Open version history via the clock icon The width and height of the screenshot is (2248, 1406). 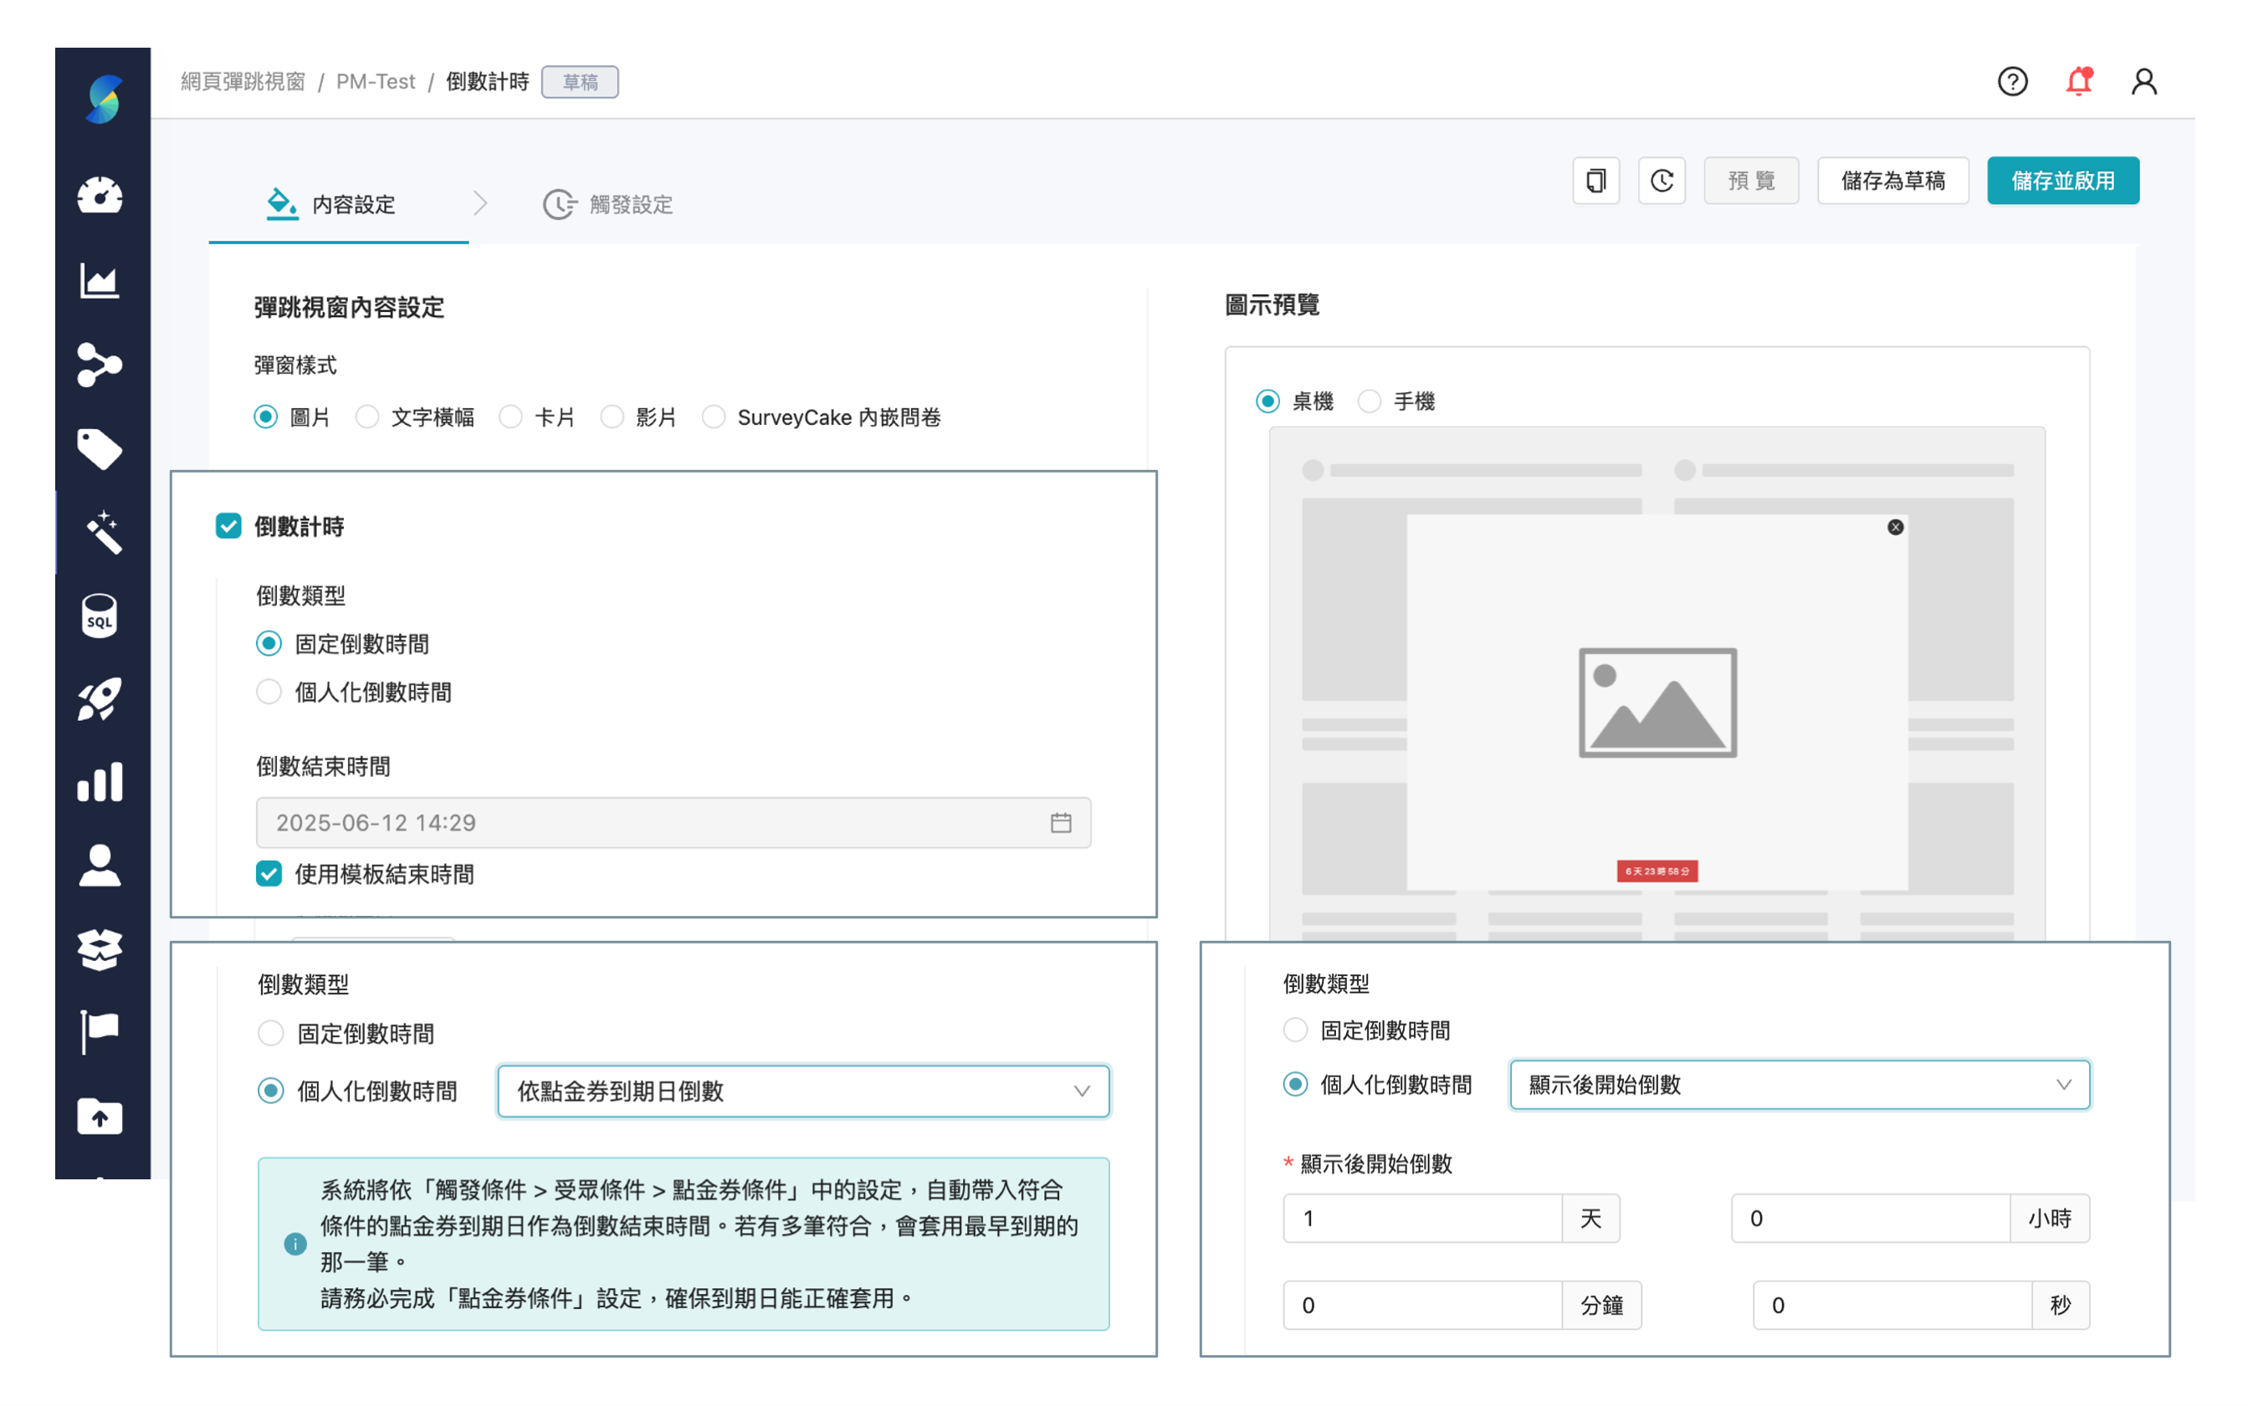(x=1662, y=181)
